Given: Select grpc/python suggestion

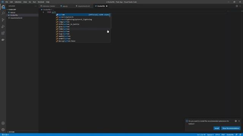Looking at the screenshot, I should [x=83, y=27].
